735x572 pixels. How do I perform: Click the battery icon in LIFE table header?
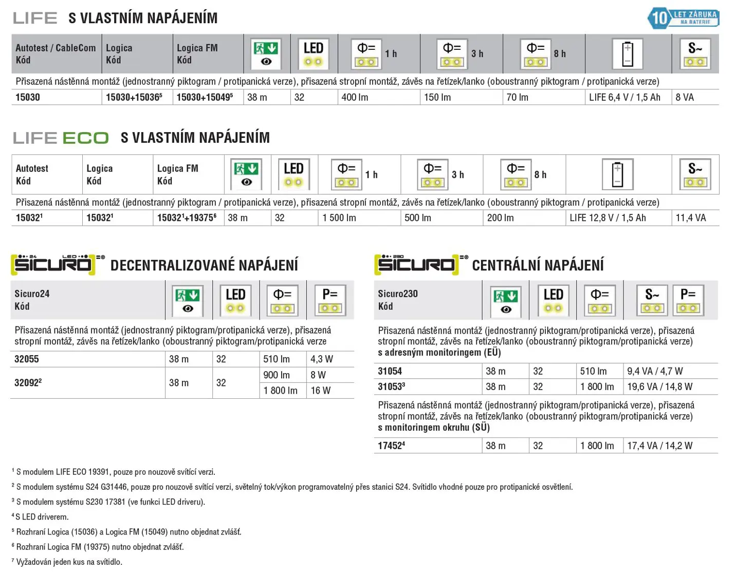[628, 54]
